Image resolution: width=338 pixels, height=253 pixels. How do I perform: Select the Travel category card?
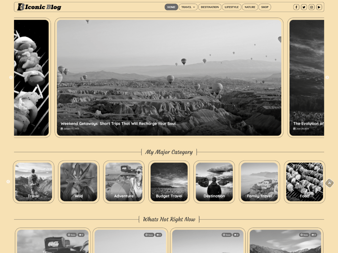(34, 182)
